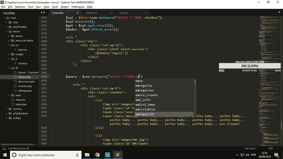Viewport: 283px width, 159px height.
Task: Change Tab Size: 4 setting
Action: point(250,148)
